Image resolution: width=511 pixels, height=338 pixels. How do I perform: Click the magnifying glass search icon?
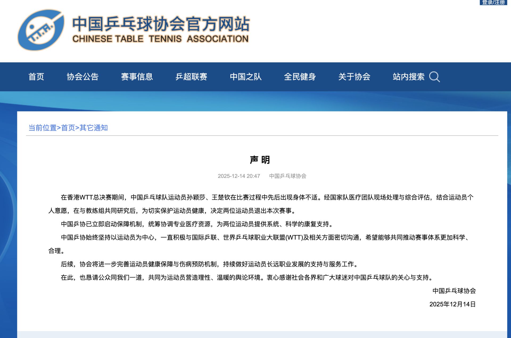tap(435, 77)
